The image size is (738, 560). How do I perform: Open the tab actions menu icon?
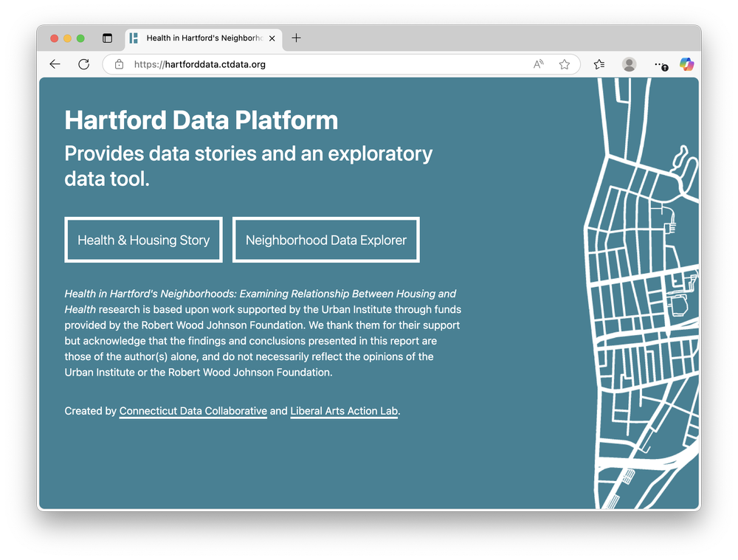click(x=107, y=38)
